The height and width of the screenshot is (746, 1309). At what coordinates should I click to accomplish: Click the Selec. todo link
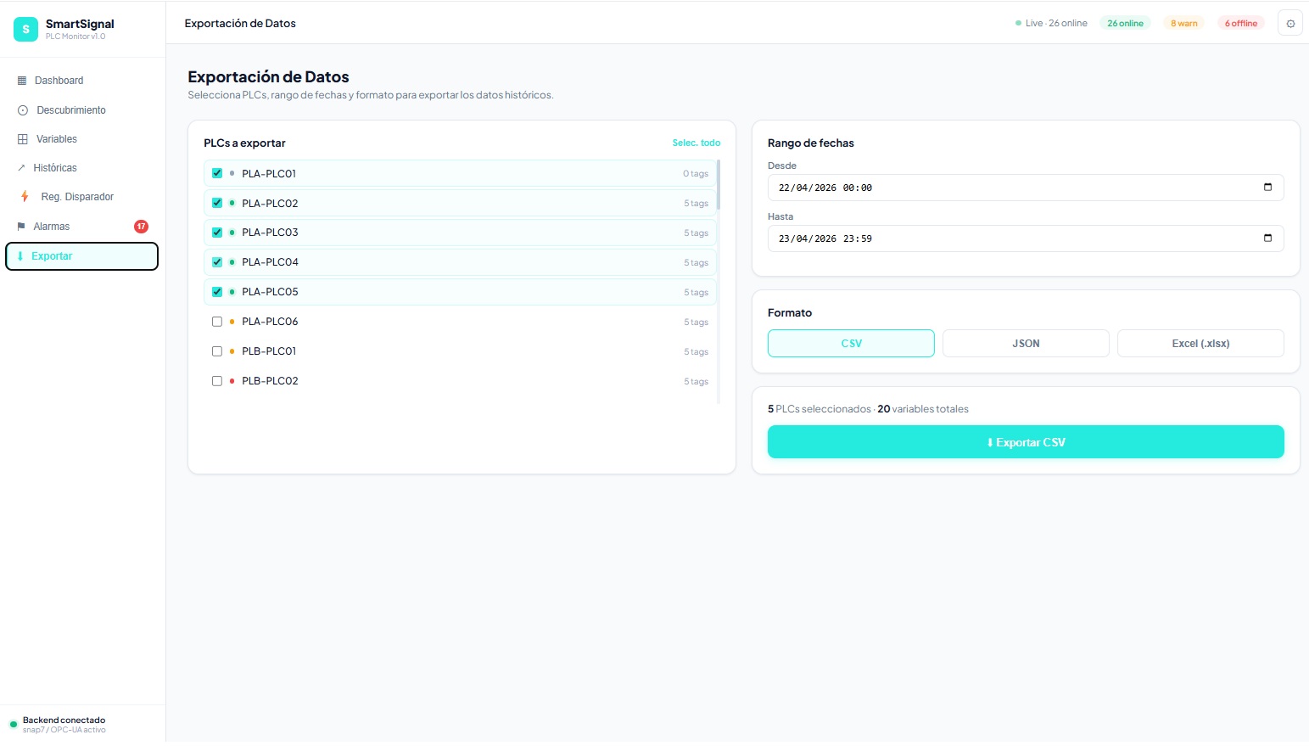tap(696, 143)
